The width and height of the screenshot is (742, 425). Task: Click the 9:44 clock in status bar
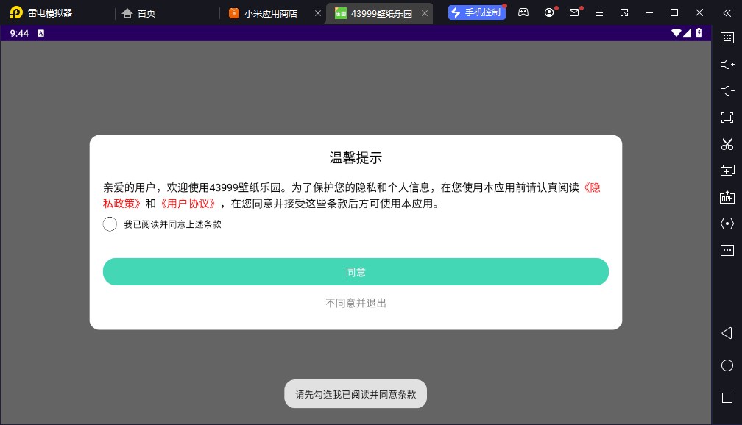pyautogui.click(x=19, y=33)
